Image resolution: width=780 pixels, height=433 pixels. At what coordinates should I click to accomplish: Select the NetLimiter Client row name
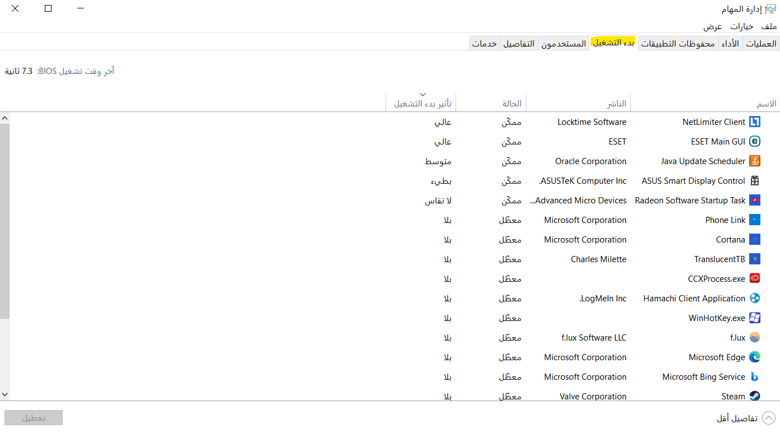tap(714, 122)
